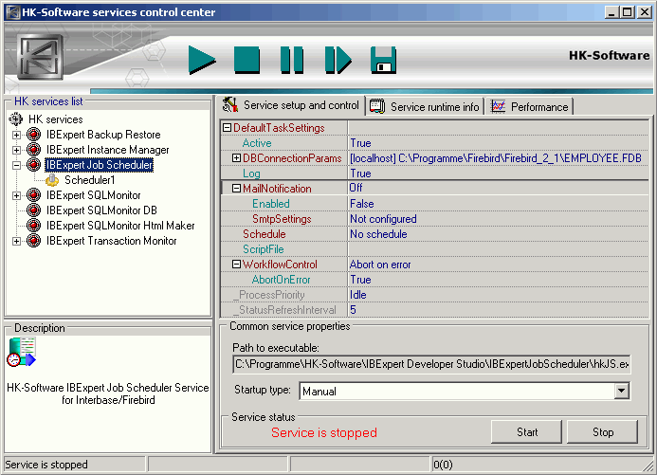Click the WorkflowControl value Abort on error
The width and height of the screenshot is (657, 475).
coord(380,265)
